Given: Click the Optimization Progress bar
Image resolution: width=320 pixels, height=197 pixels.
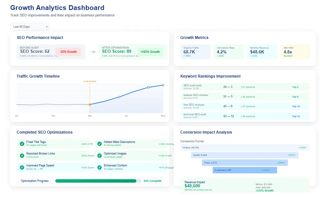Looking at the screenshot, I should coord(97,181).
